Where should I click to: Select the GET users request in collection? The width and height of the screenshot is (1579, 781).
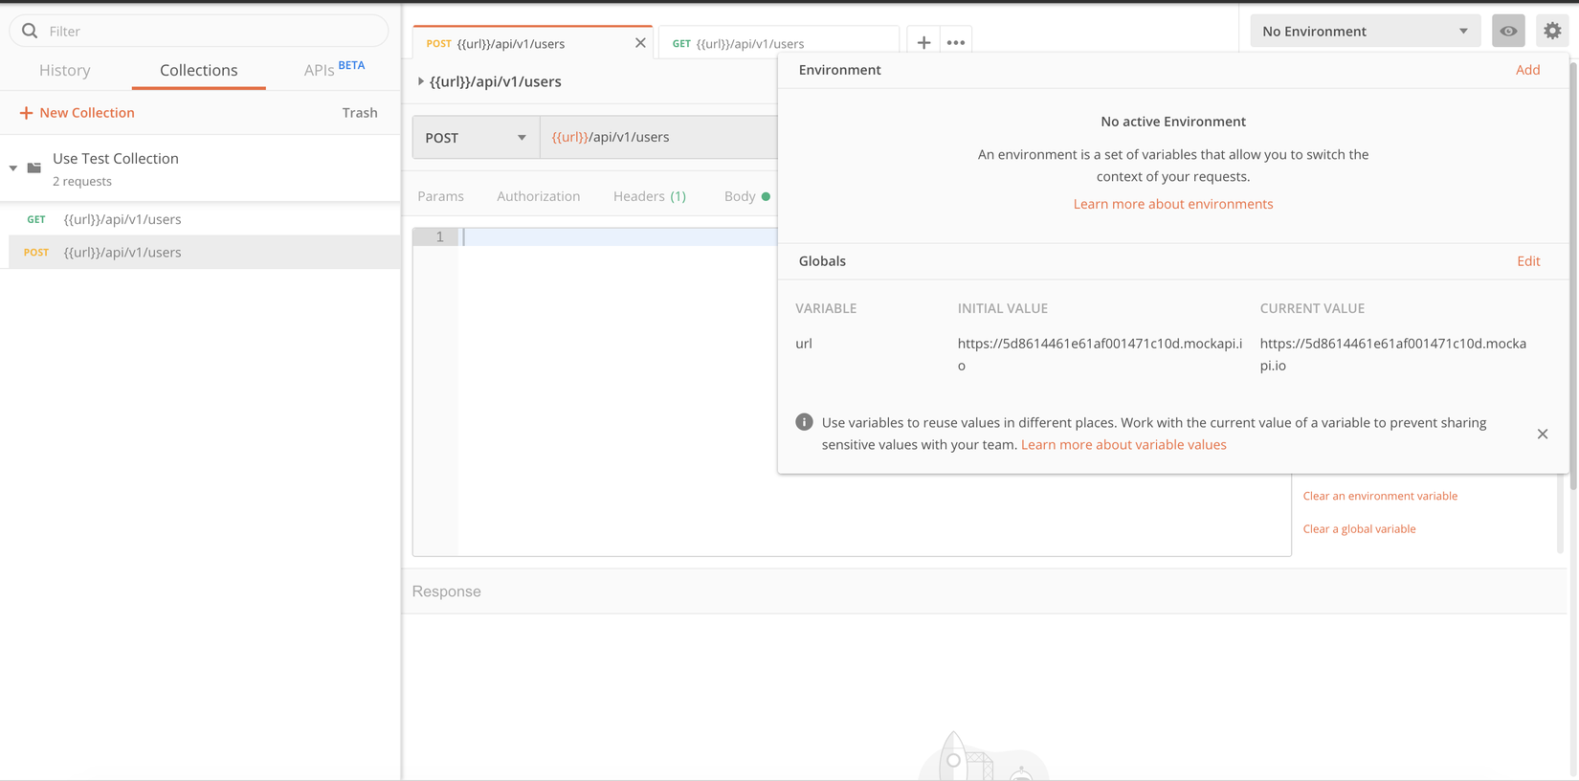pyautogui.click(x=122, y=219)
